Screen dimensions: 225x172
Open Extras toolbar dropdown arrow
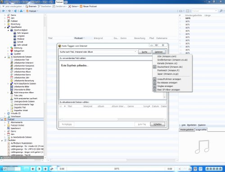(x=78, y=6)
